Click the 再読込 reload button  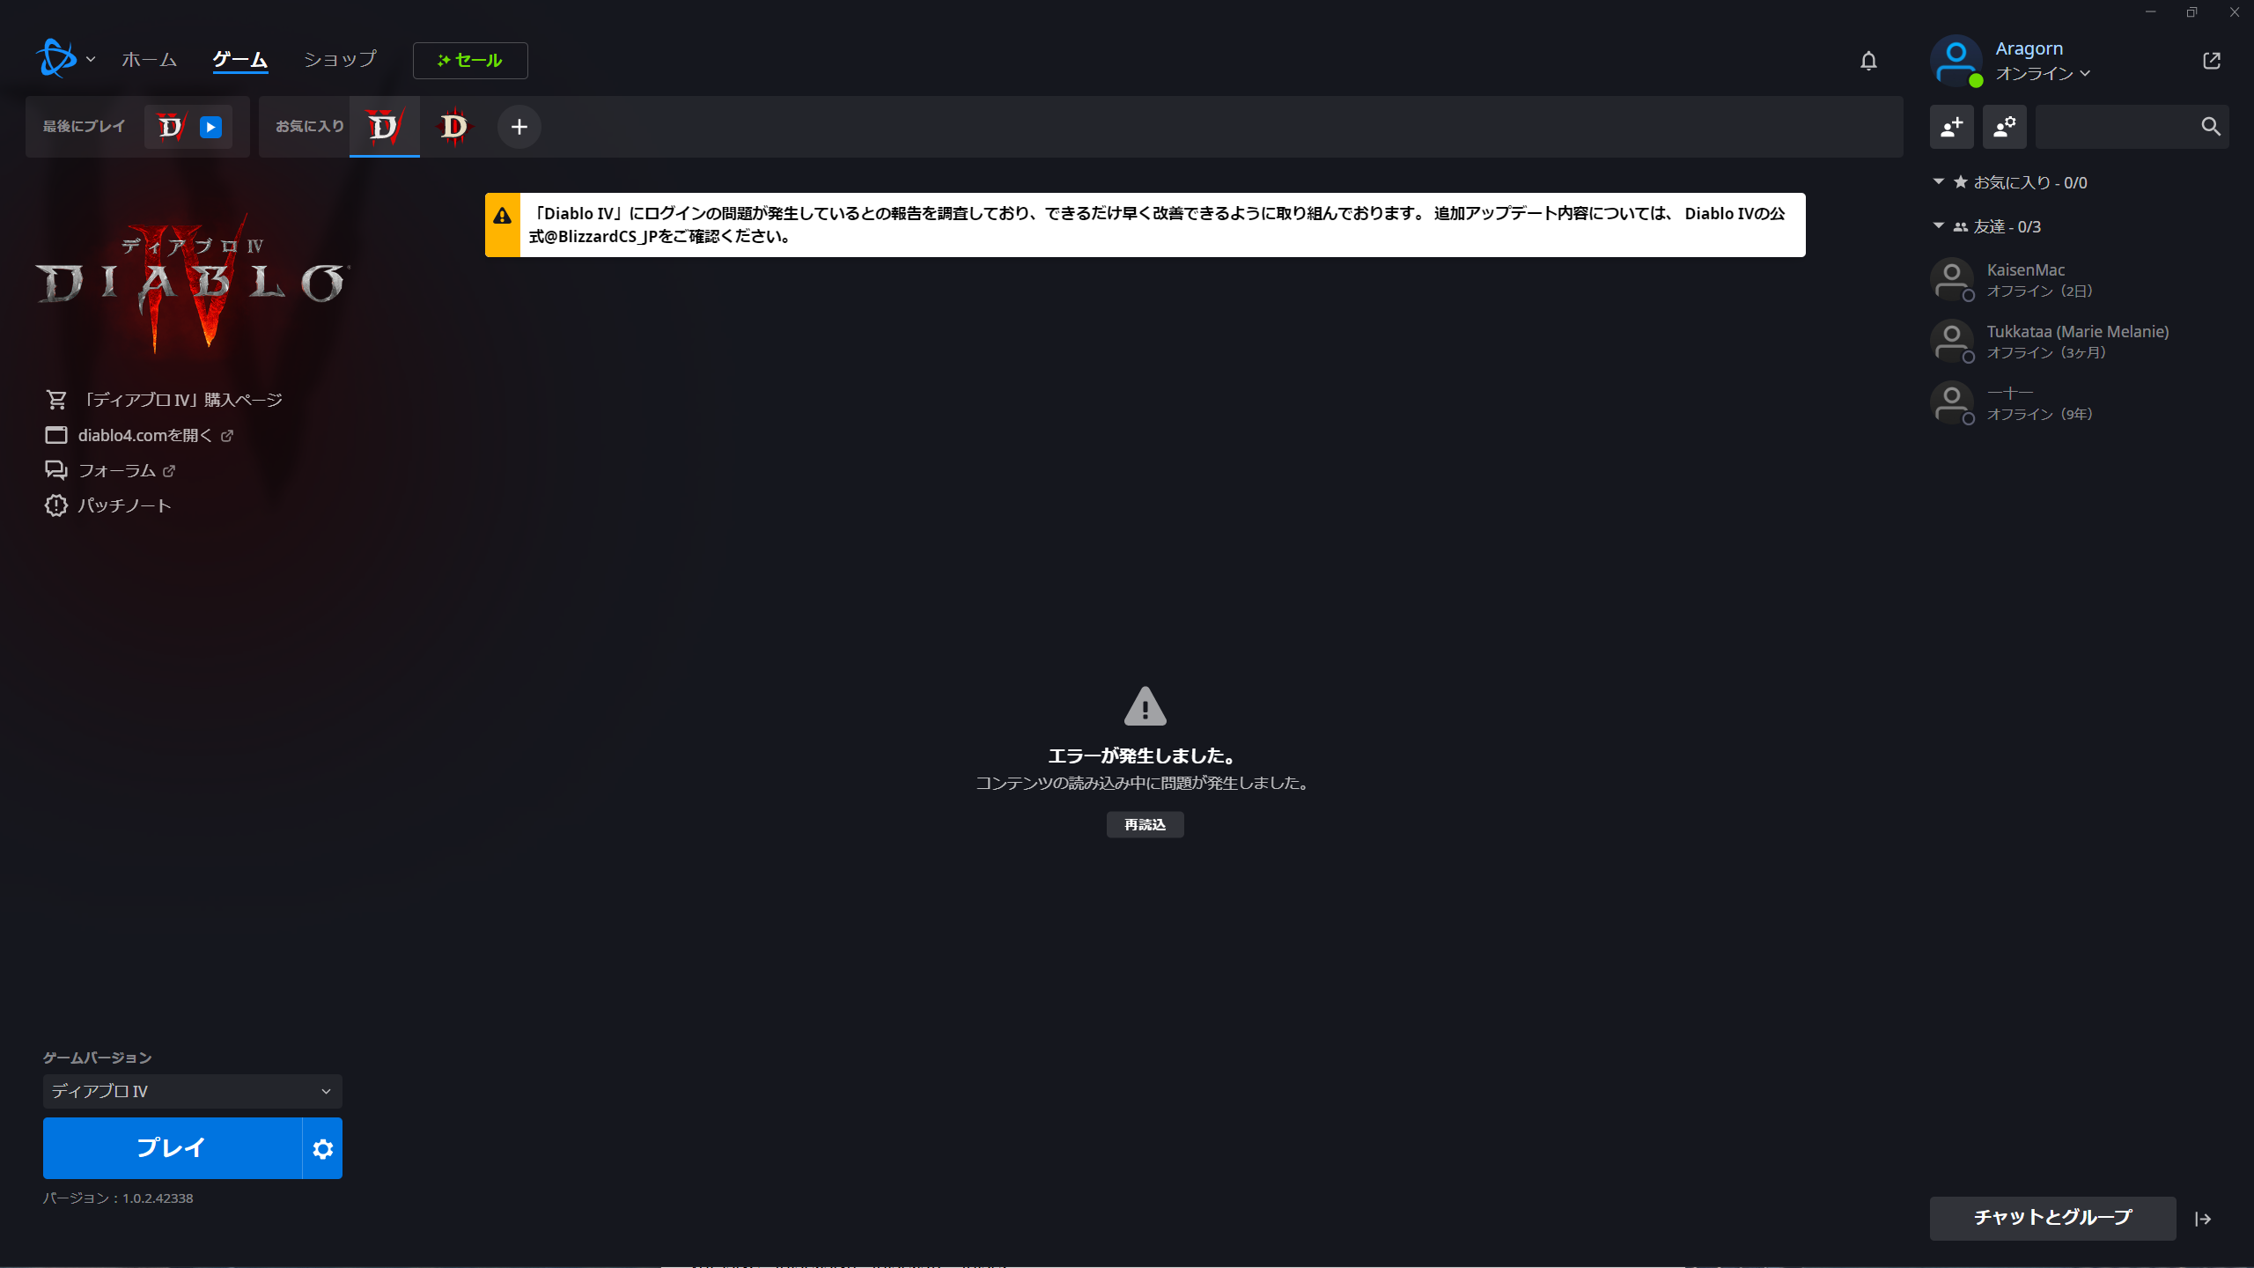pos(1145,824)
